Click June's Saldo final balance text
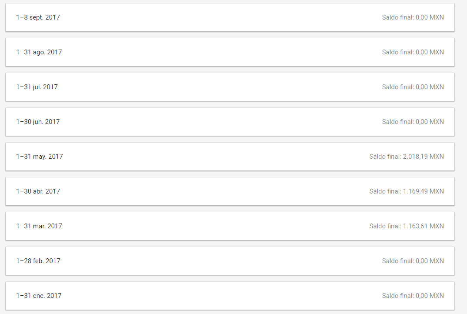Screen dimensions: 467x314 pos(413,122)
